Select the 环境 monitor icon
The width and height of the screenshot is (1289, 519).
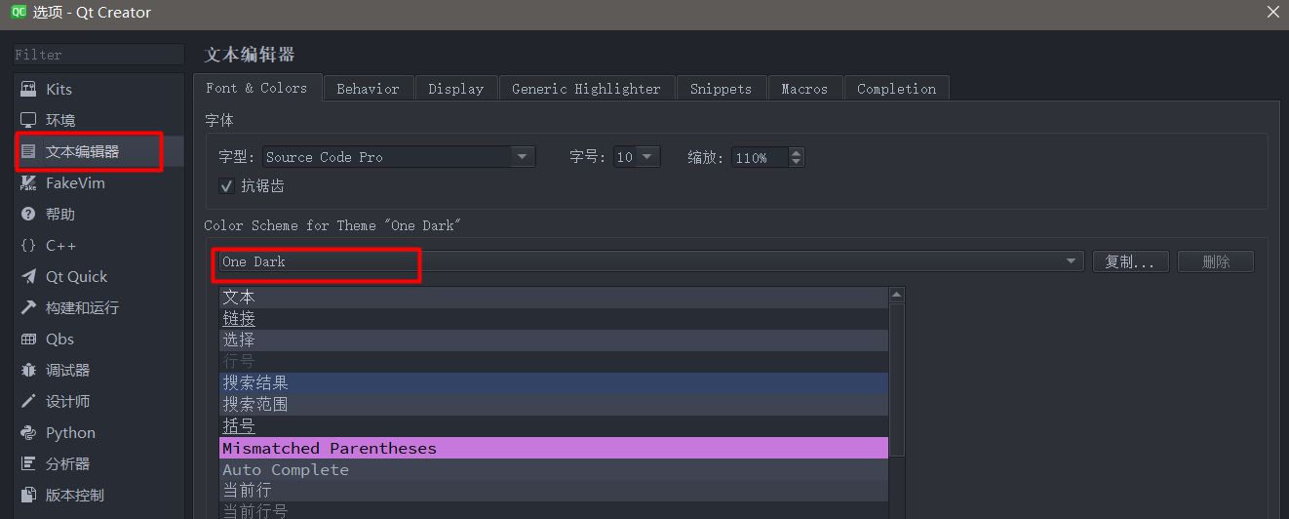tap(28, 120)
